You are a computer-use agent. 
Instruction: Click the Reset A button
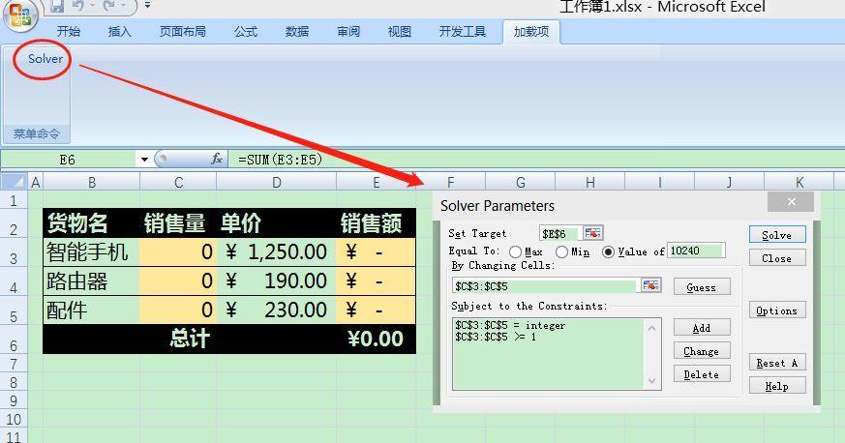click(777, 363)
